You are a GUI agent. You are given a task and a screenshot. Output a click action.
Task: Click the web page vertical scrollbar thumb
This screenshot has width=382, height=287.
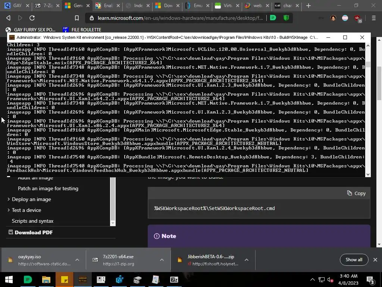coord(379,83)
